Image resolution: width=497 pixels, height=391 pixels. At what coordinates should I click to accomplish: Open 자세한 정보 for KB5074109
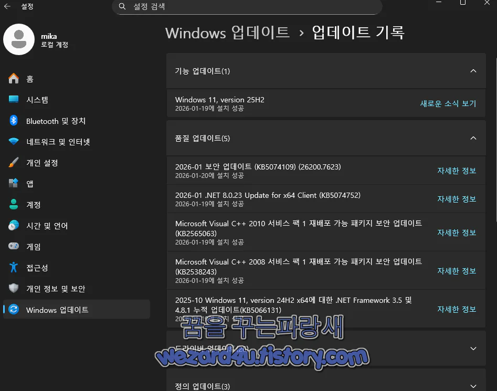click(x=456, y=171)
